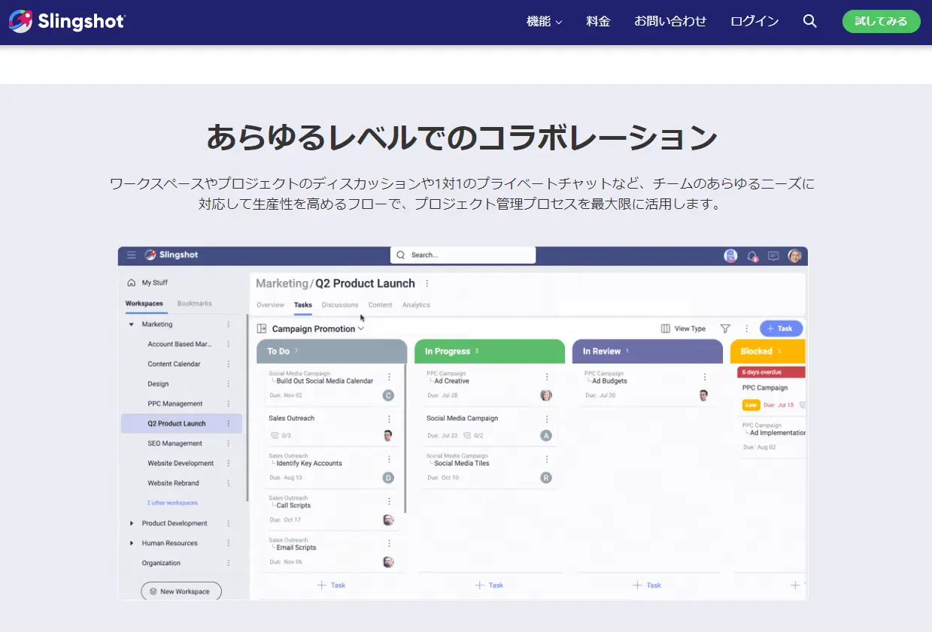
Task: Click the My Stuff home icon
Action: (x=132, y=283)
